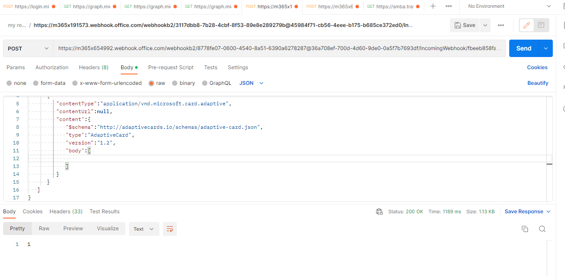The image size is (565, 279).
Task: Click the comments icon next to the pencil
Action: [541, 25]
